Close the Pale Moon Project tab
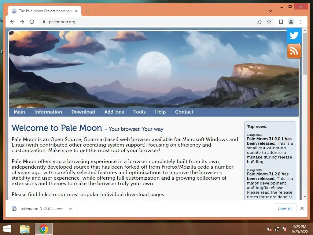 pos(76,11)
